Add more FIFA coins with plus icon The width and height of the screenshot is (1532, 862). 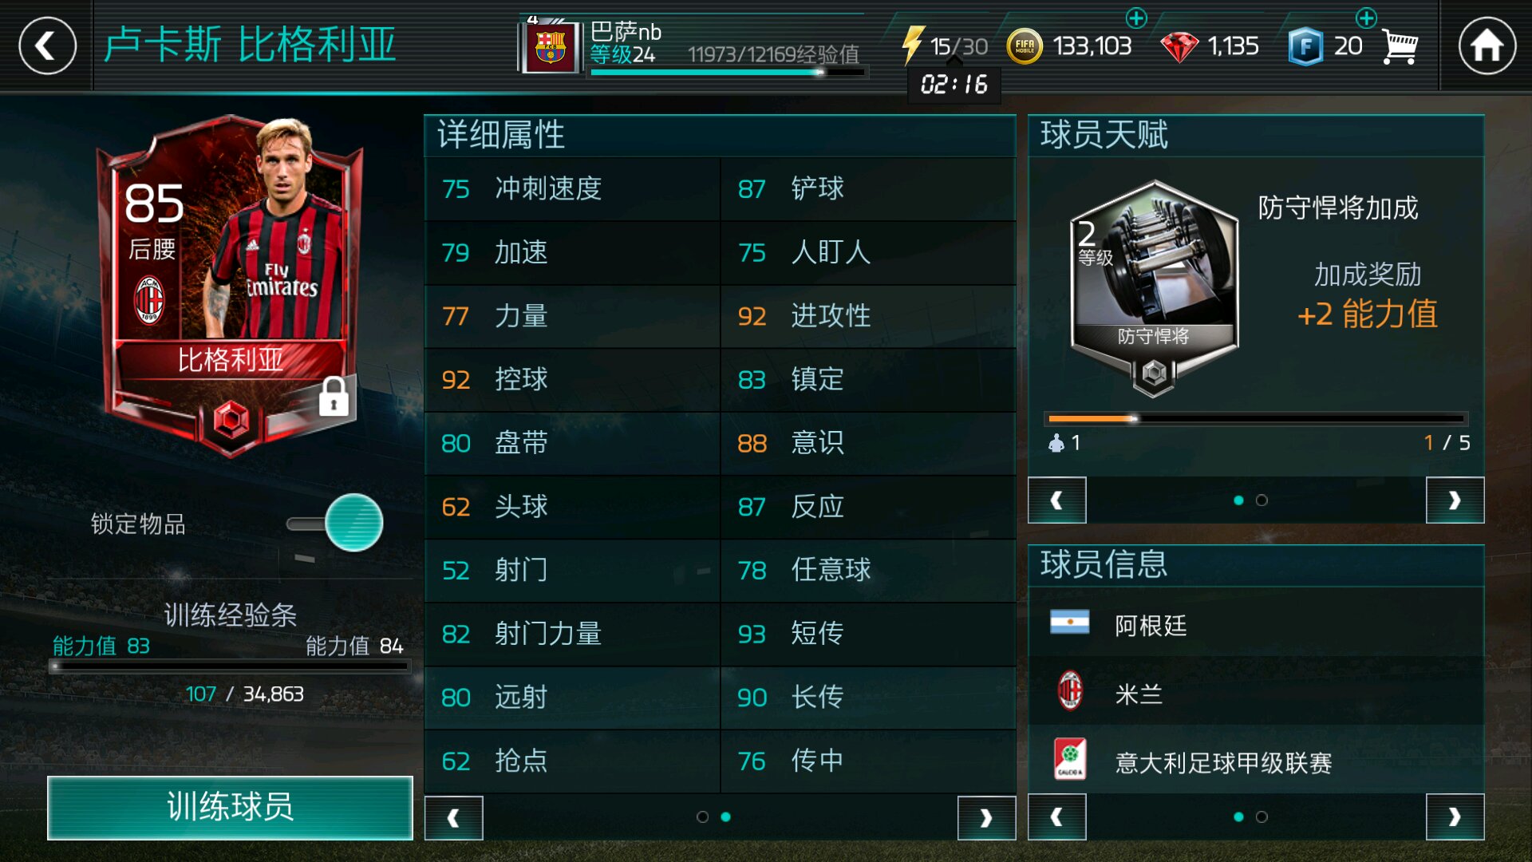click(x=1135, y=18)
